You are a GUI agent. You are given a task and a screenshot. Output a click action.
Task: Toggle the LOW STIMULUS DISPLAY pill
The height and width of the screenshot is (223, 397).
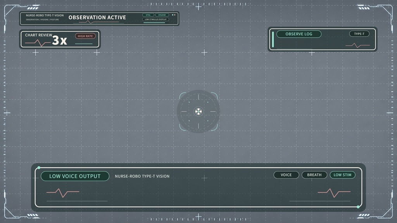[155, 19]
